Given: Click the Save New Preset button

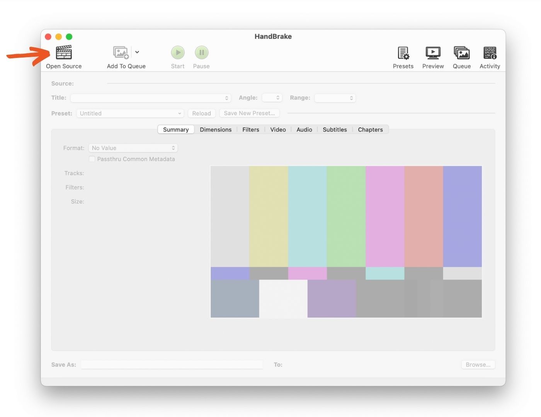Looking at the screenshot, I should tap(249, 114).
